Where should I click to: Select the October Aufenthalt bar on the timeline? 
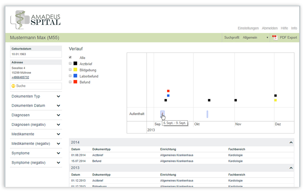207,114
